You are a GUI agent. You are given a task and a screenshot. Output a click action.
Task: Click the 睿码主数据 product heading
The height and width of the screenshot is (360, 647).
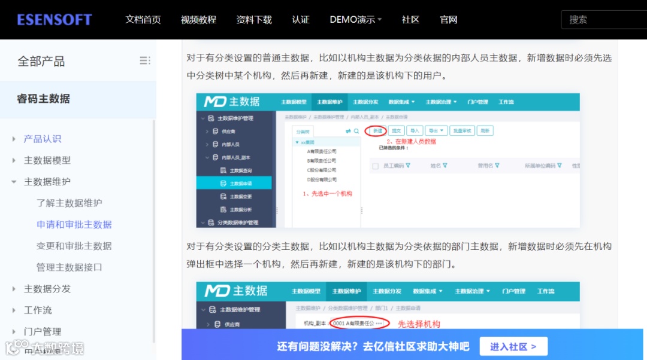[43, 99]
